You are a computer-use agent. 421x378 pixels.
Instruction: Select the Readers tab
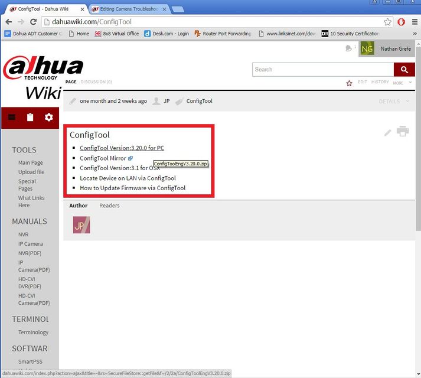pyautogui.click(x=109, y=206)
